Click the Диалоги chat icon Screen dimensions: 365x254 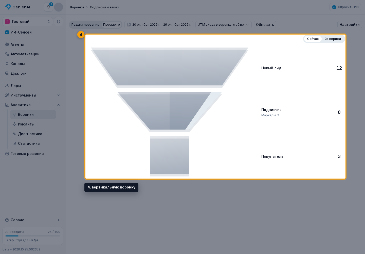point(7,73)
